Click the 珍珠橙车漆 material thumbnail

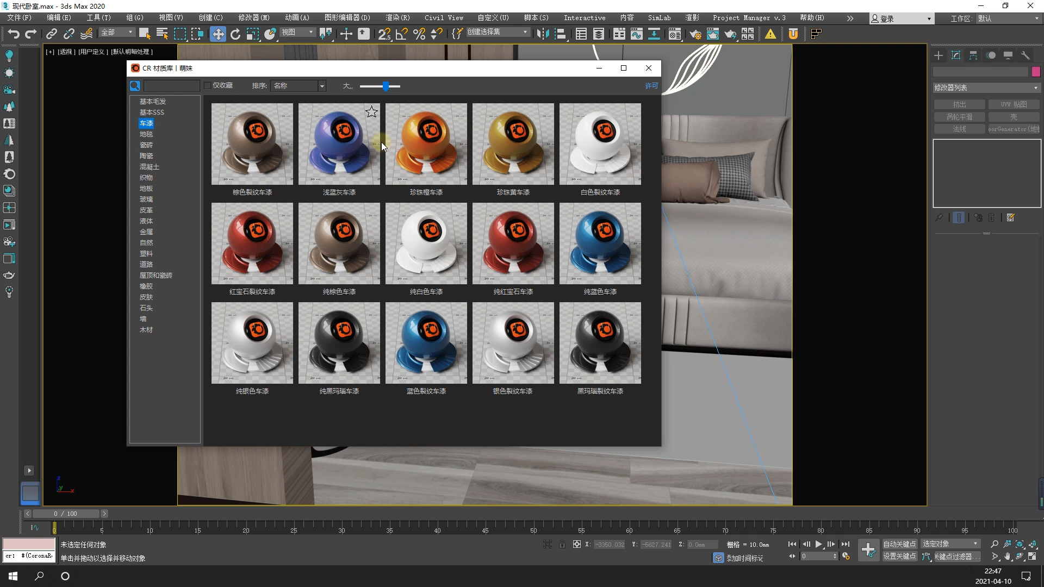coord(426,144)
